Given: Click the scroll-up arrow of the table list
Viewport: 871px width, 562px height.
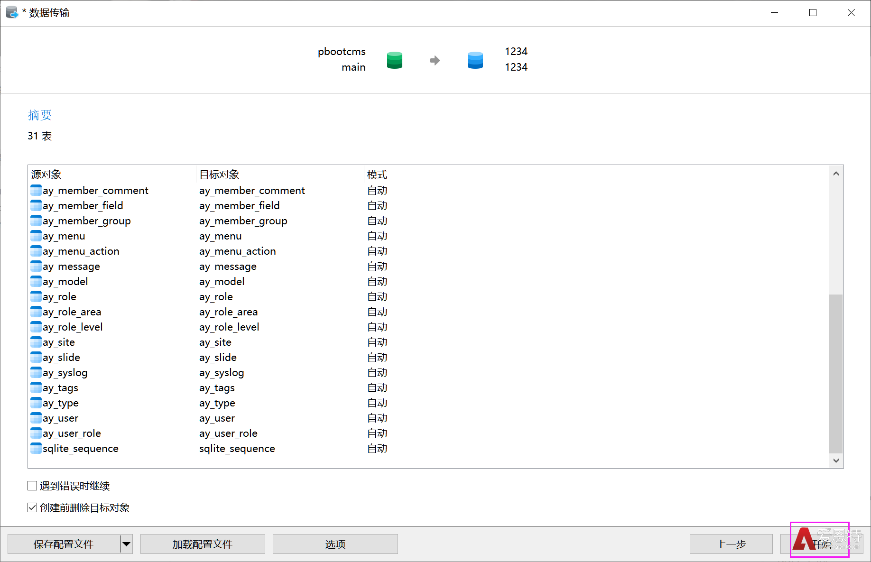Looking at the screenshot, I should coord(836,174).
